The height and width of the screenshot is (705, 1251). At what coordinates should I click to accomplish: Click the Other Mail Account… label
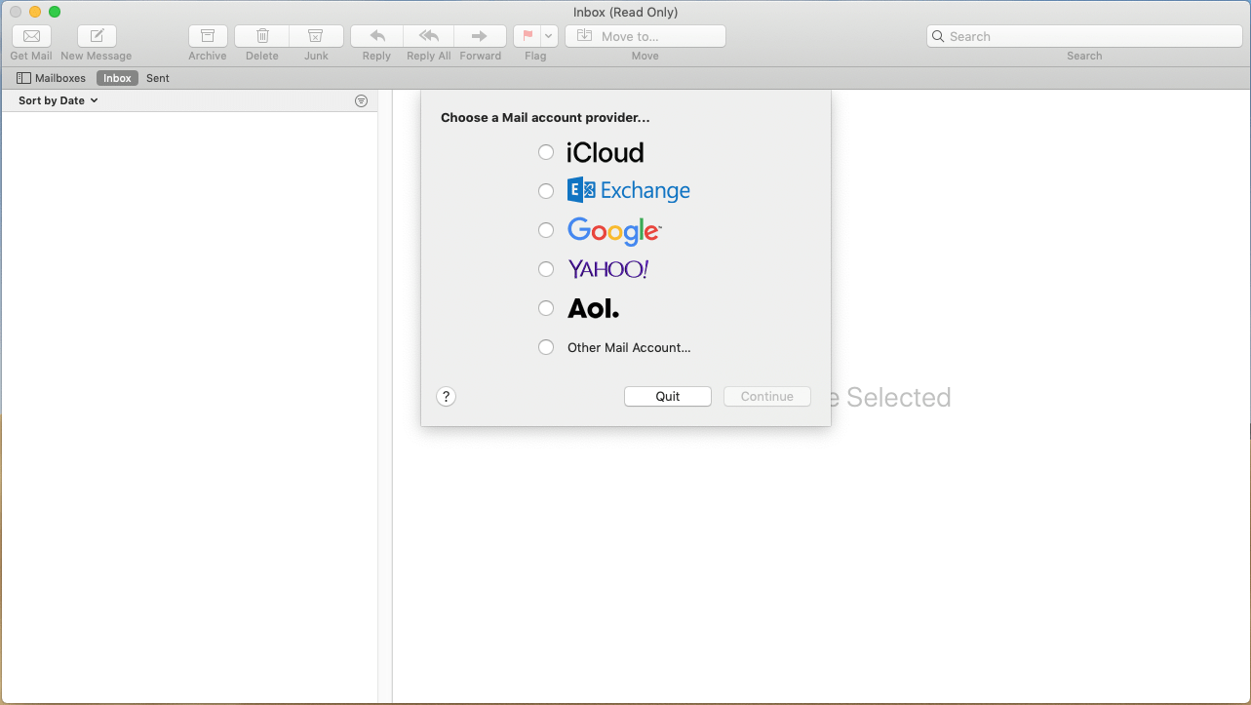(x=629, y=347)
